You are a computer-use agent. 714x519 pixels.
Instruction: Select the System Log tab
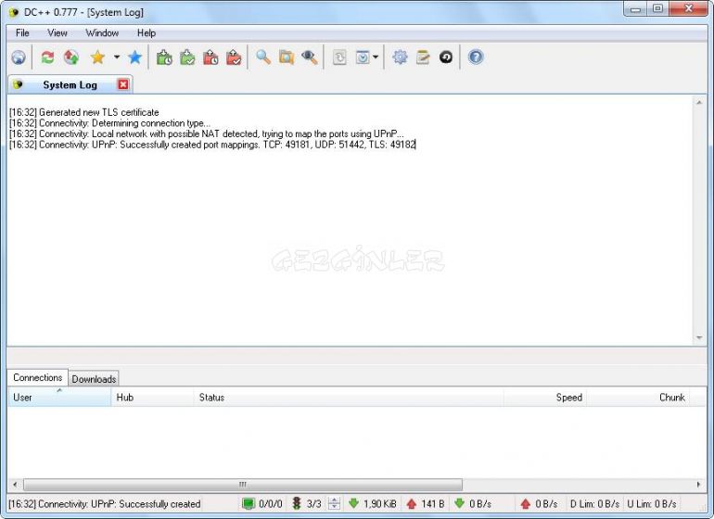pos(70,84)
